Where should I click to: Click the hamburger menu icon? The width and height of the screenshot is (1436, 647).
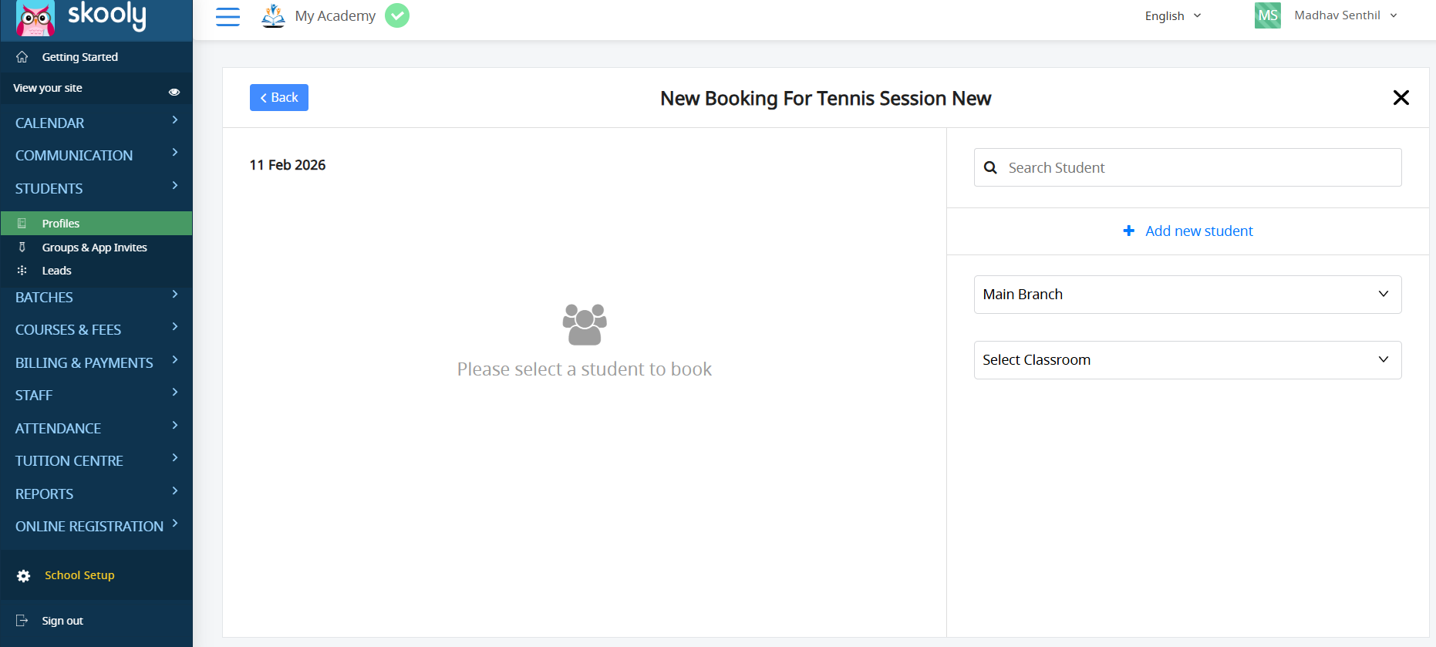[x=228, y=16]
